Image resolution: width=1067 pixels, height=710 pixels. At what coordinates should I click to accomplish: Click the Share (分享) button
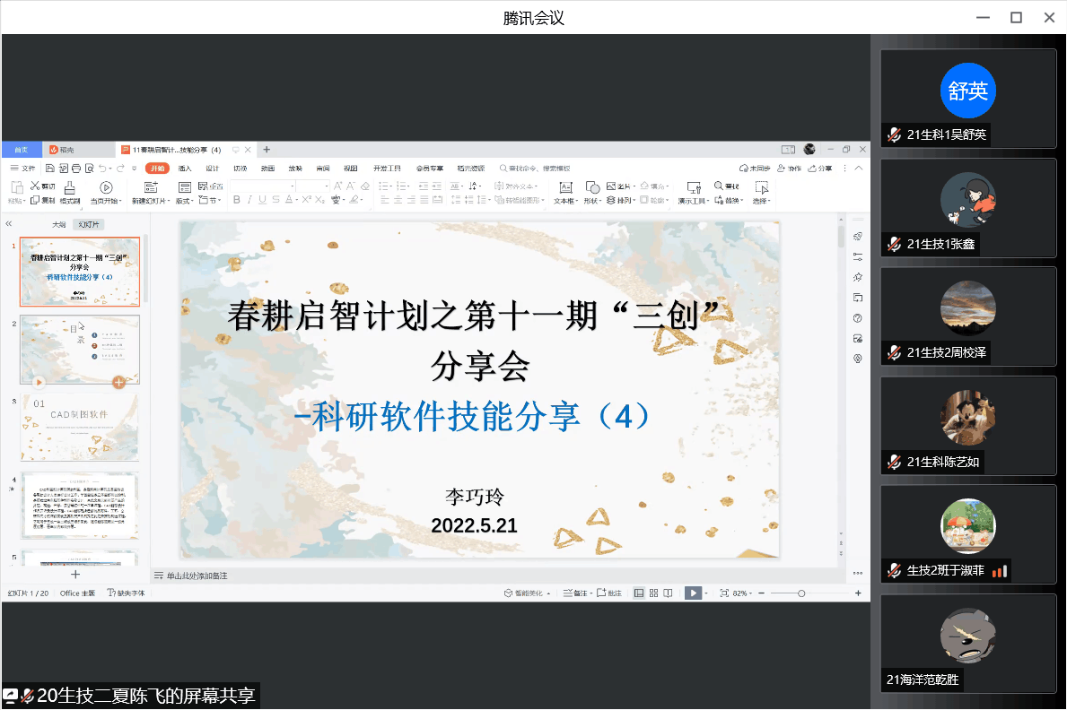pyautogui.click(x=820, y=168)
